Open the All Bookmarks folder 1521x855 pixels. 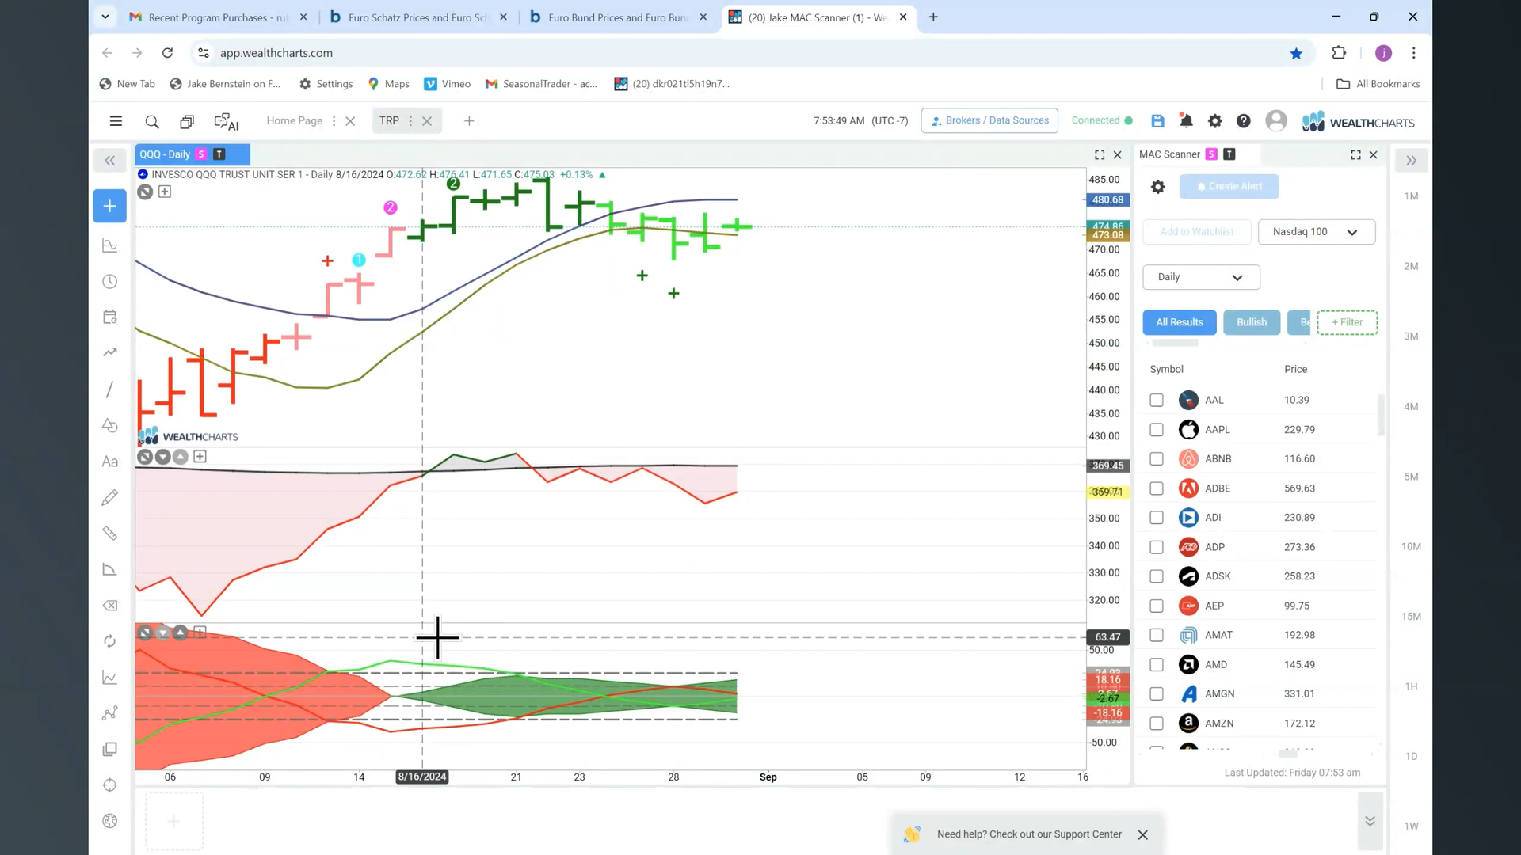(x=1378, y=84)
